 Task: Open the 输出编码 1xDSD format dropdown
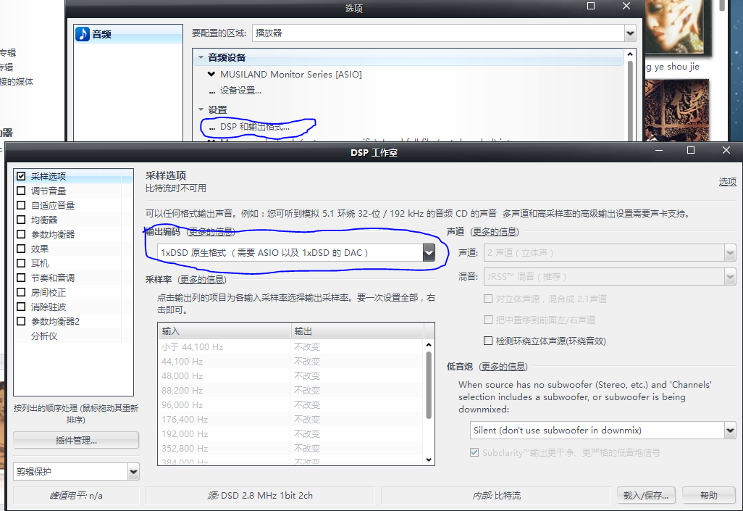tap(429, 252)
